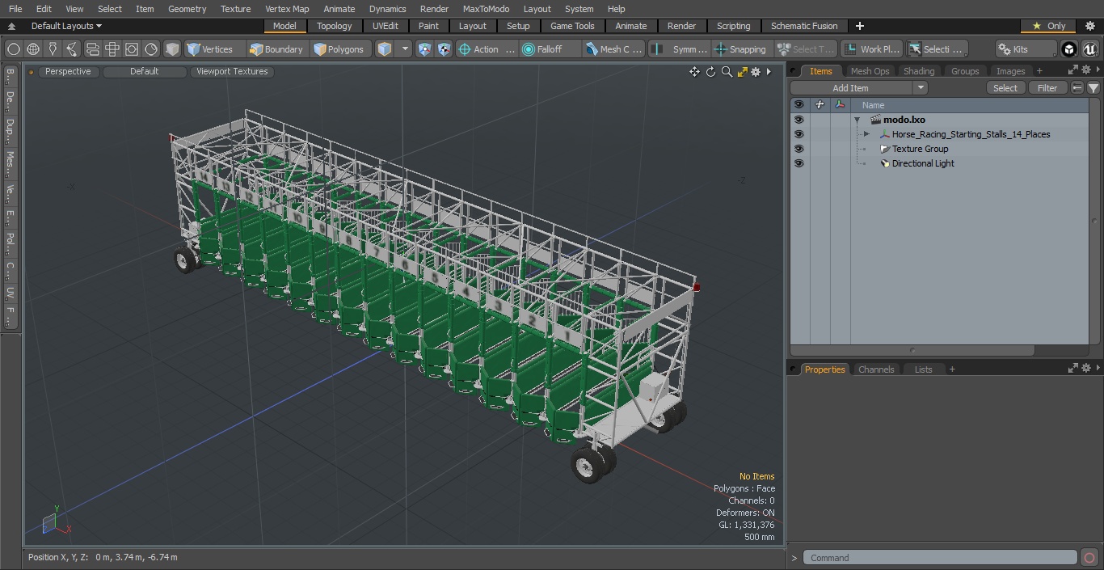Screen dimensions: 1104x570
Task: Hide Horse_Racing_Starting_Stalls_14_Places mesh
Action: coord(799,134)
